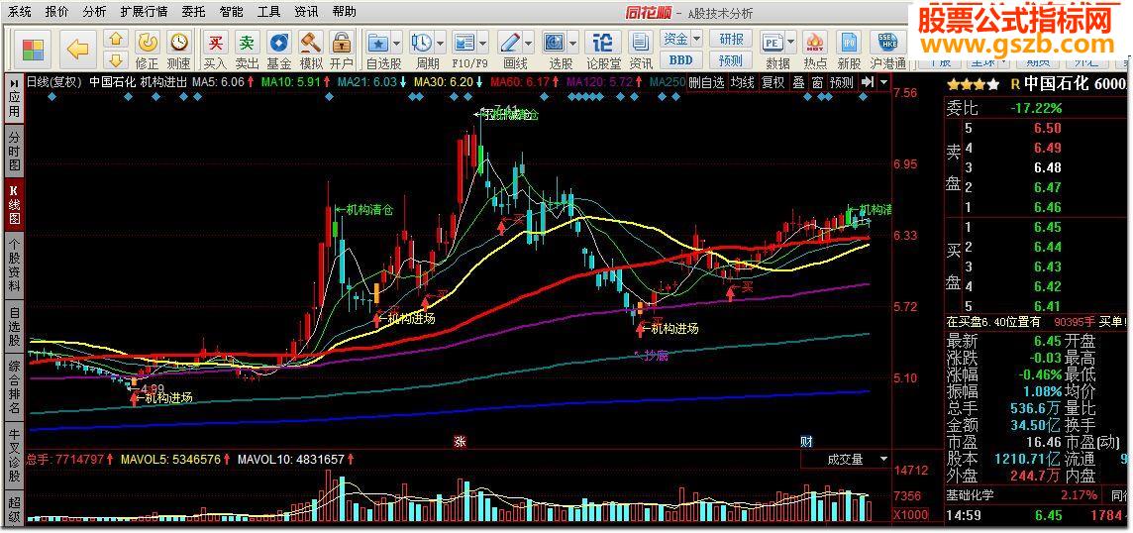Go back with the yellow left arrow

(77, 50)
